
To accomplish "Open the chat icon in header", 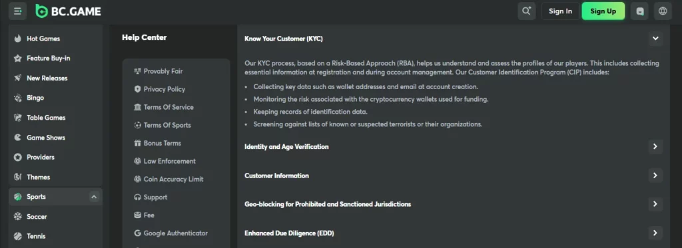I will coord(640,11).
